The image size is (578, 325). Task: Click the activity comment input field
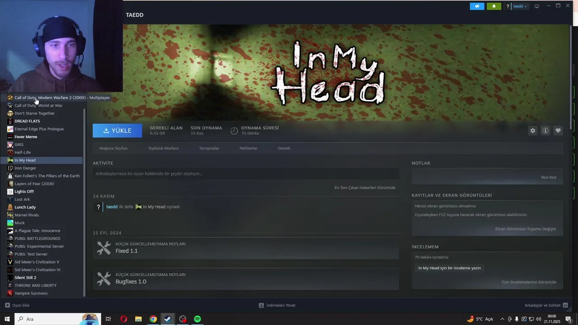point(246,174)
